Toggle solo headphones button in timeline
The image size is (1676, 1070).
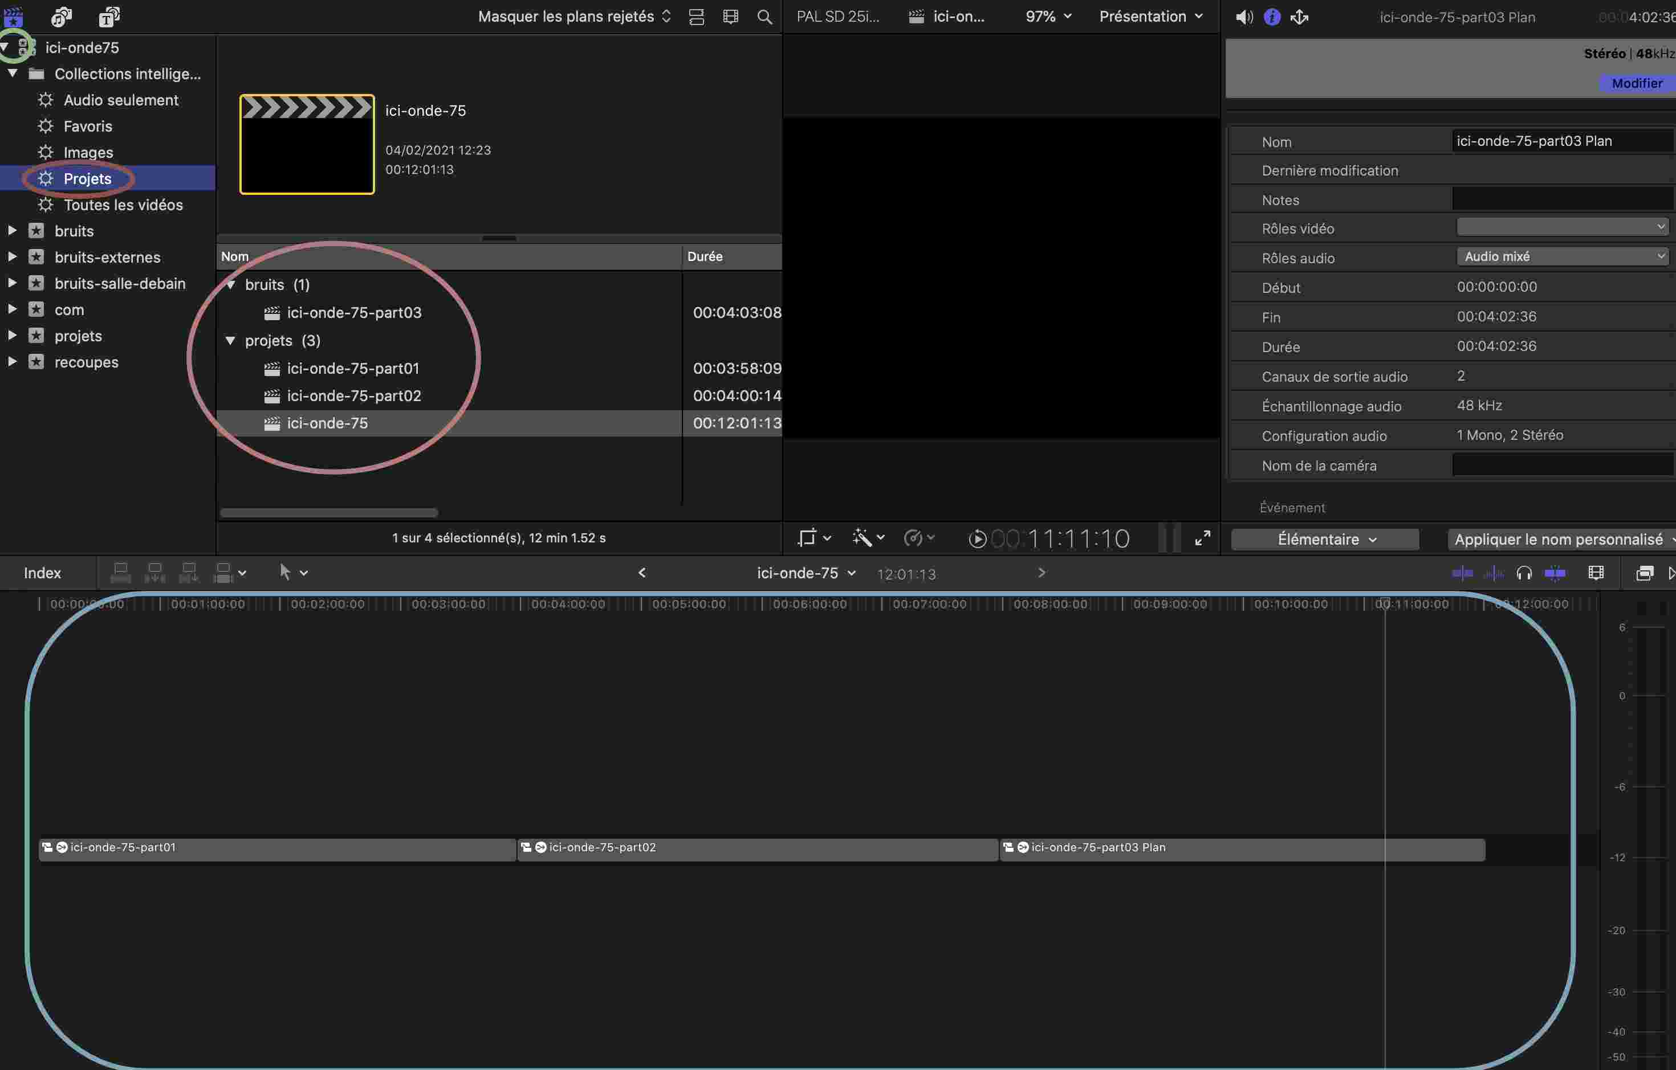(x=1524, y=573)
